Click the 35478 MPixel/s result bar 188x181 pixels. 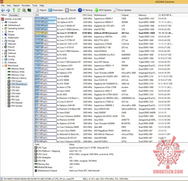[45, 22]
